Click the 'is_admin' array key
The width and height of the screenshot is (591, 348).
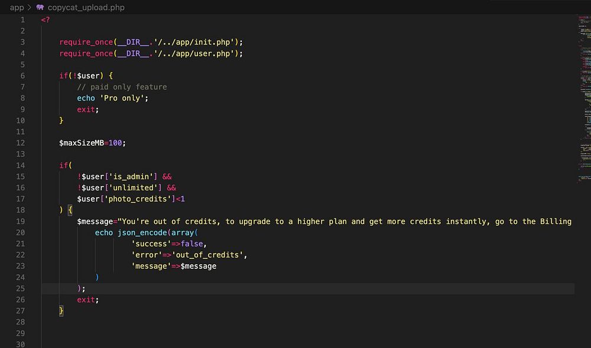pyautogui.click(x=131, y=177)
